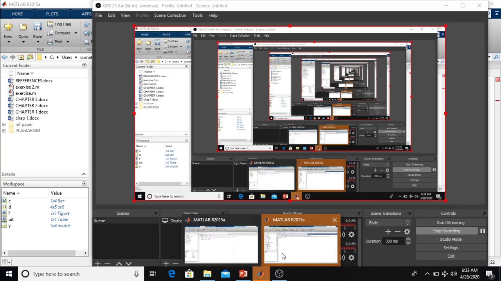Viewport: 501px width, 281px height.
Task: Pause recording using the pause icon
Action: click(x=483, y=231)
